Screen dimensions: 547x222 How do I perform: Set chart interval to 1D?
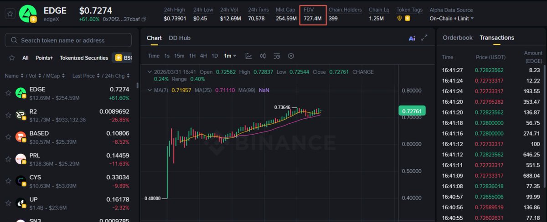[215, 56]
